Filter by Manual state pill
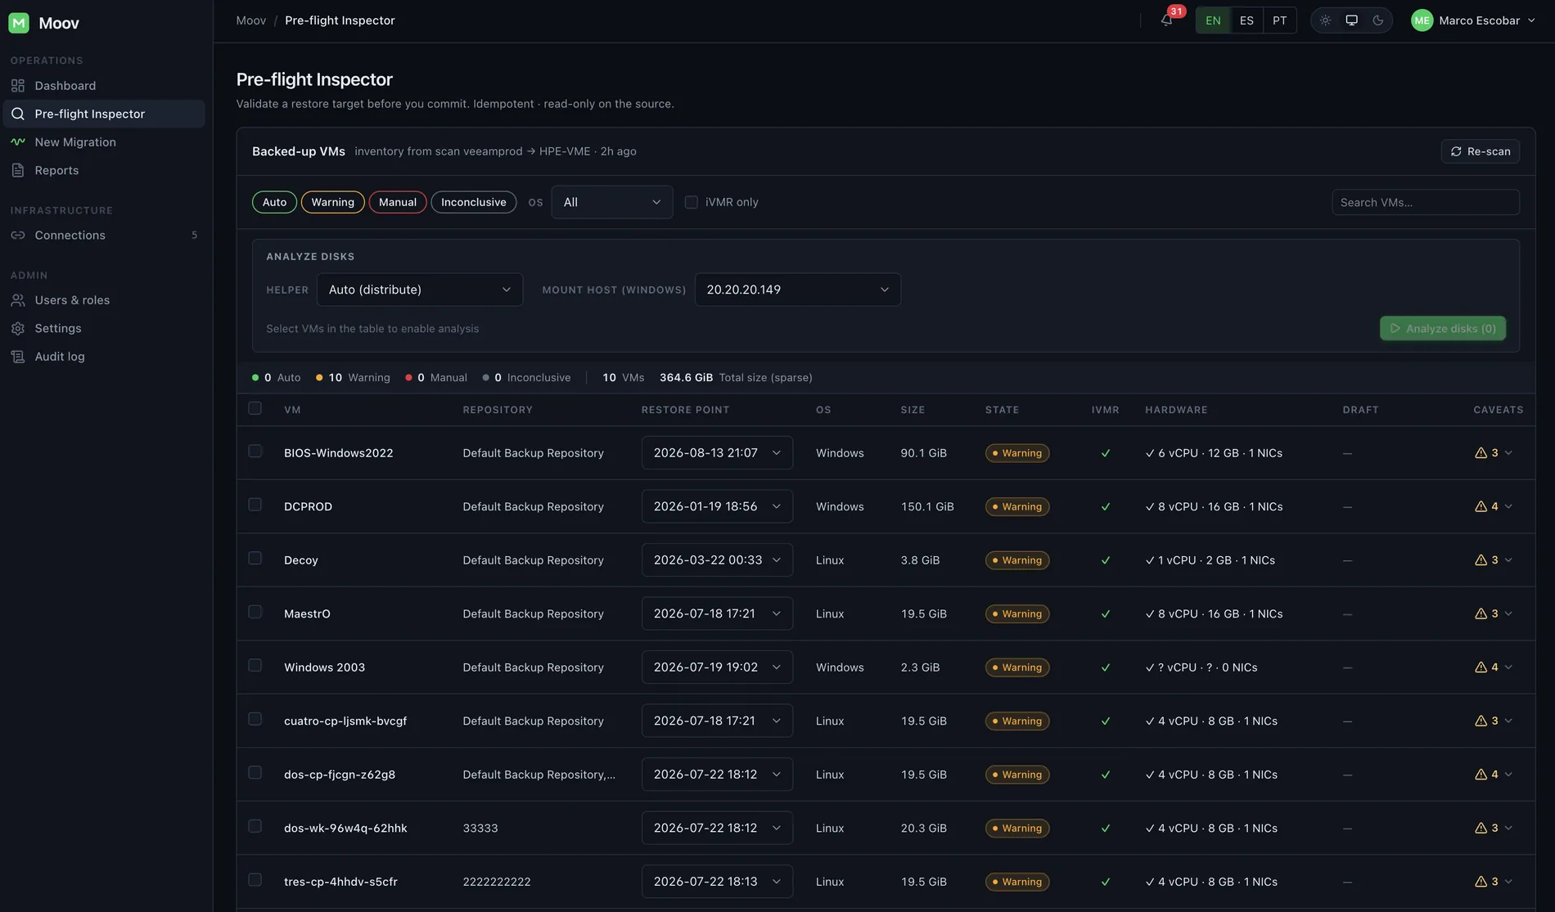Viewport: 1555px width, 912px height. [398, 202]
